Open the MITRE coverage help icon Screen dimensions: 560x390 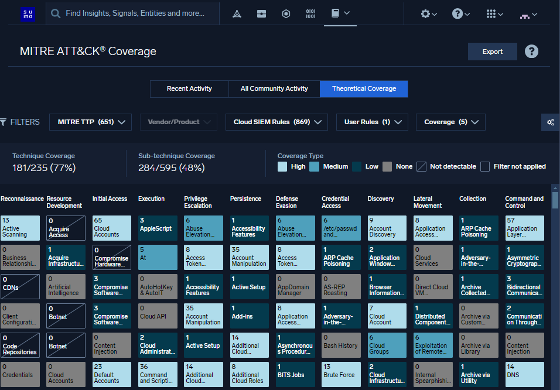pos(531,52)
